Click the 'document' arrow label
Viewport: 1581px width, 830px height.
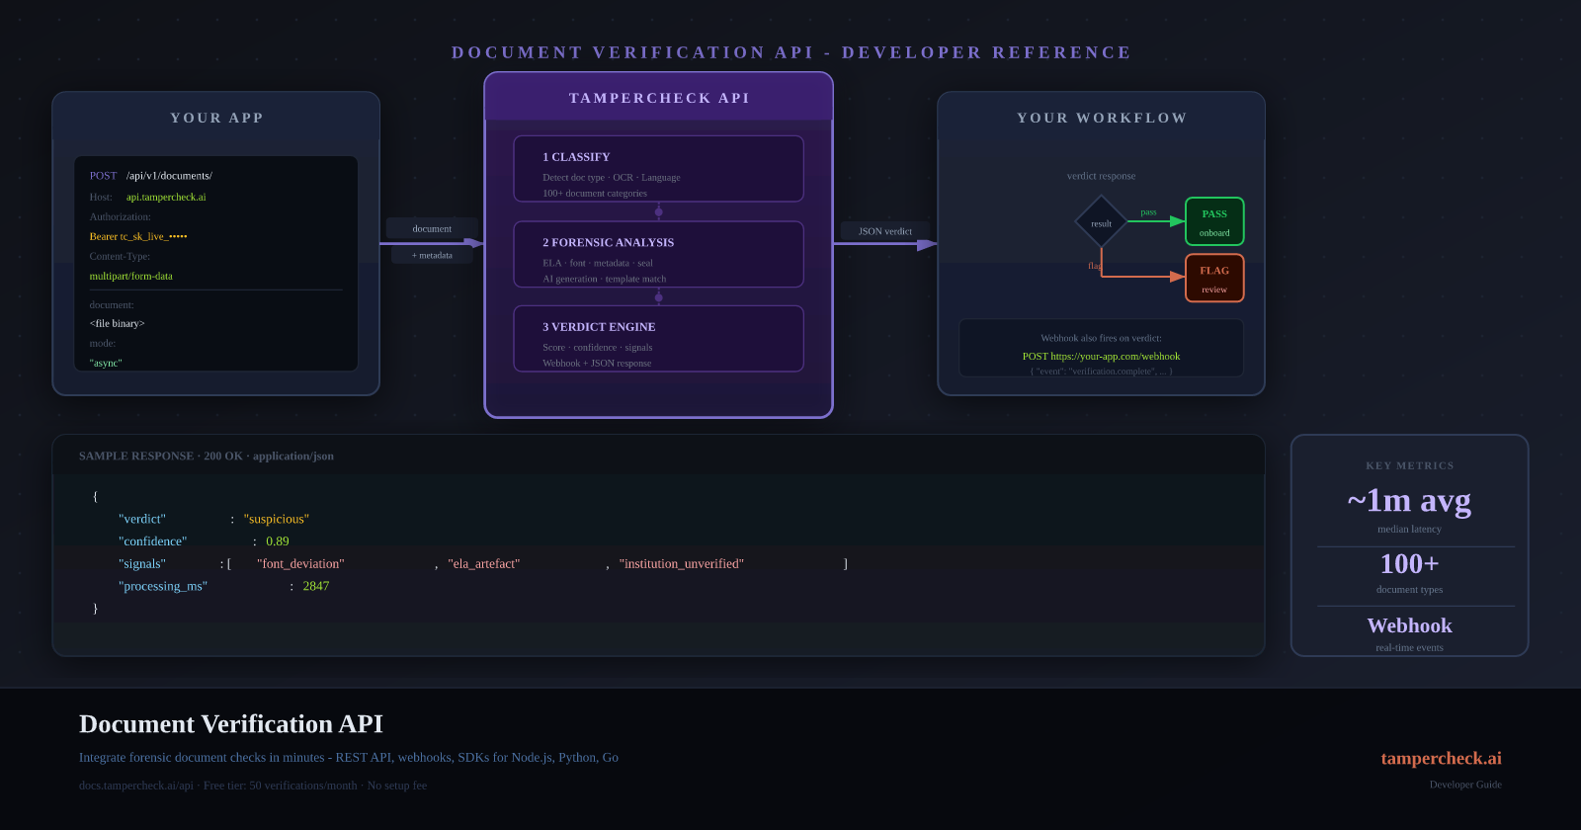pyautogui.click(x=432, y=228)
